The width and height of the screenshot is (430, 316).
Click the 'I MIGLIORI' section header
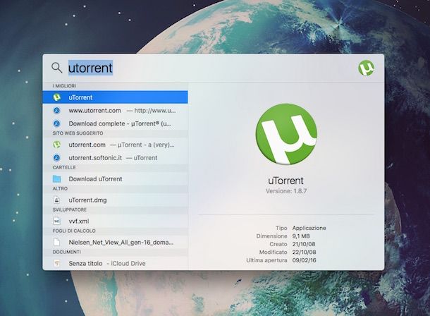point(64,86)
